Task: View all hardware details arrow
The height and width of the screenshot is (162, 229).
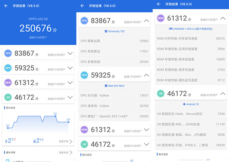Action: (71, 152)
